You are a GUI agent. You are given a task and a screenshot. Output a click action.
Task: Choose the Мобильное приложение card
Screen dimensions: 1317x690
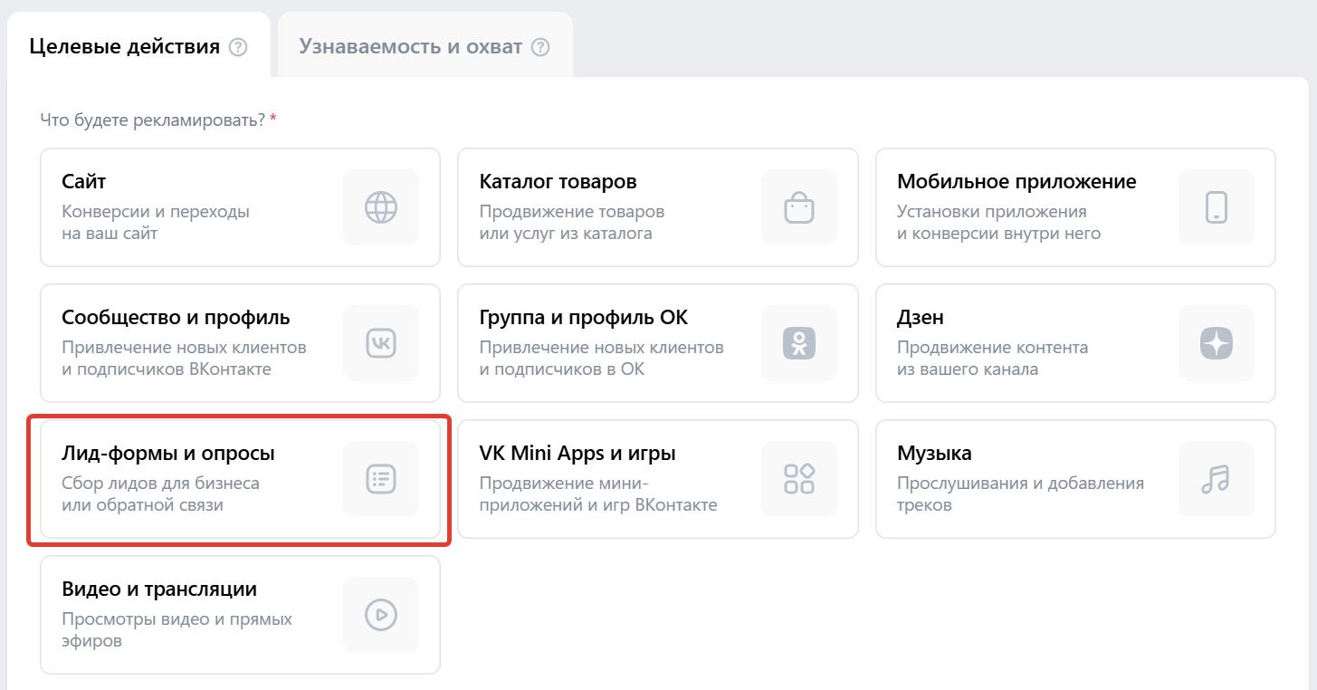[1075, 207]
